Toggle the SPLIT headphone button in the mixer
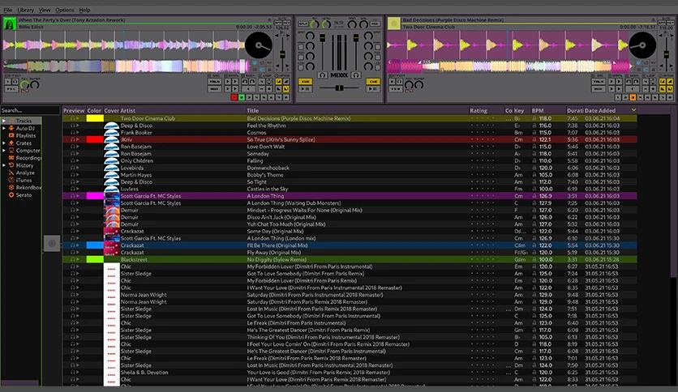The height and width of the screenshot is (392, 678). [303, 23]
